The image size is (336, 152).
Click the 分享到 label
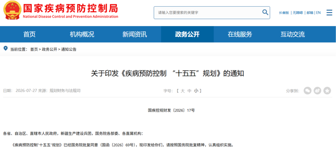click(x=293, y=91)
